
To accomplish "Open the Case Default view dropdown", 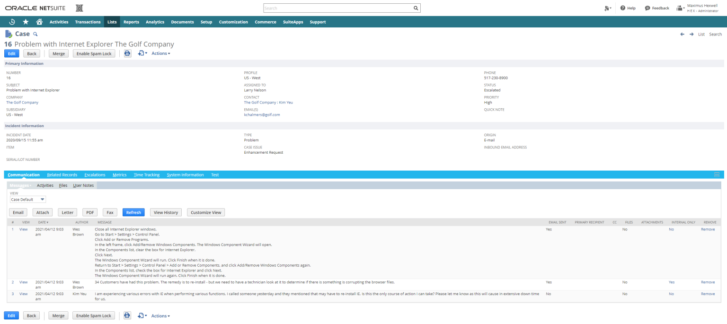I will point(27,199).
